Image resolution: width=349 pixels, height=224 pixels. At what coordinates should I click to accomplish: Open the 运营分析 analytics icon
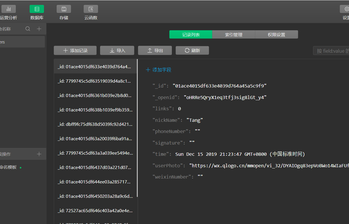pyautogui.click(x=8, y=9)
